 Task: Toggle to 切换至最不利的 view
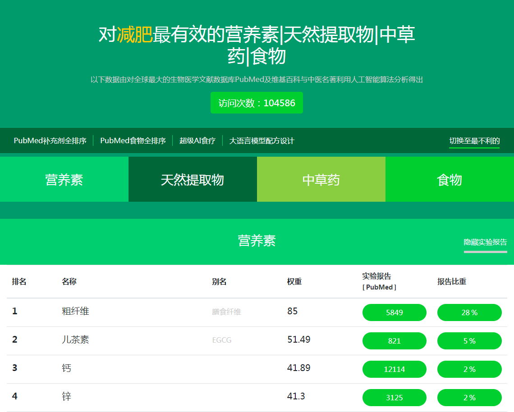(x=474, y=141)
